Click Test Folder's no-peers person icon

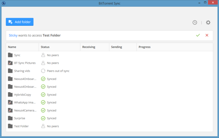pos(43,126)
